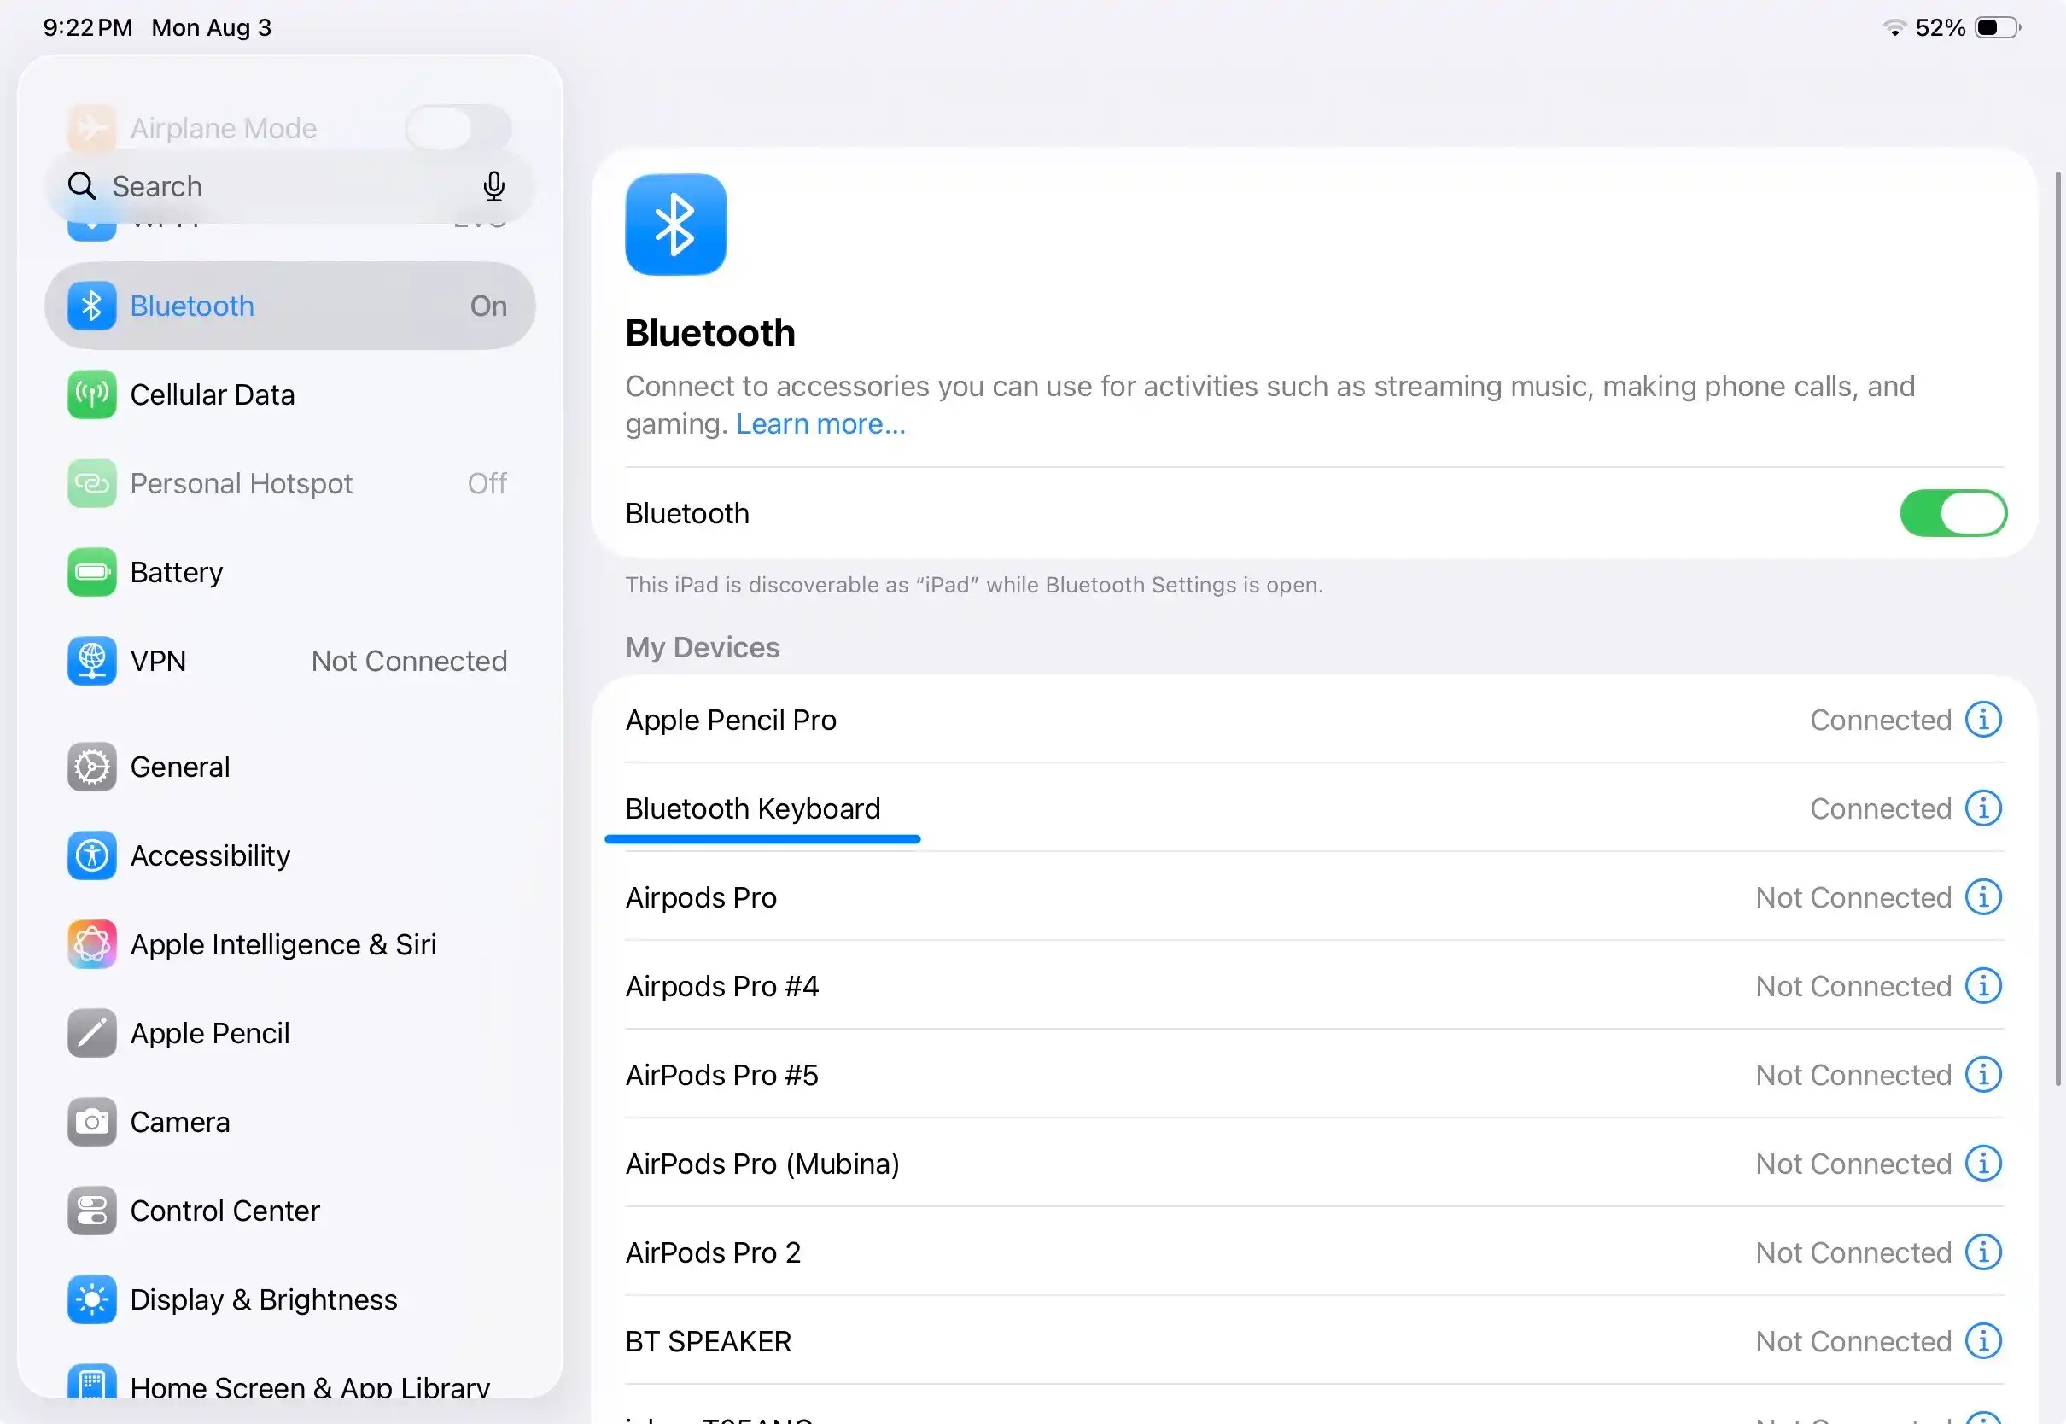Click the Display & Brightness sun icon
Screen dimensions: 2066x1424
(x=92, y=1299)
